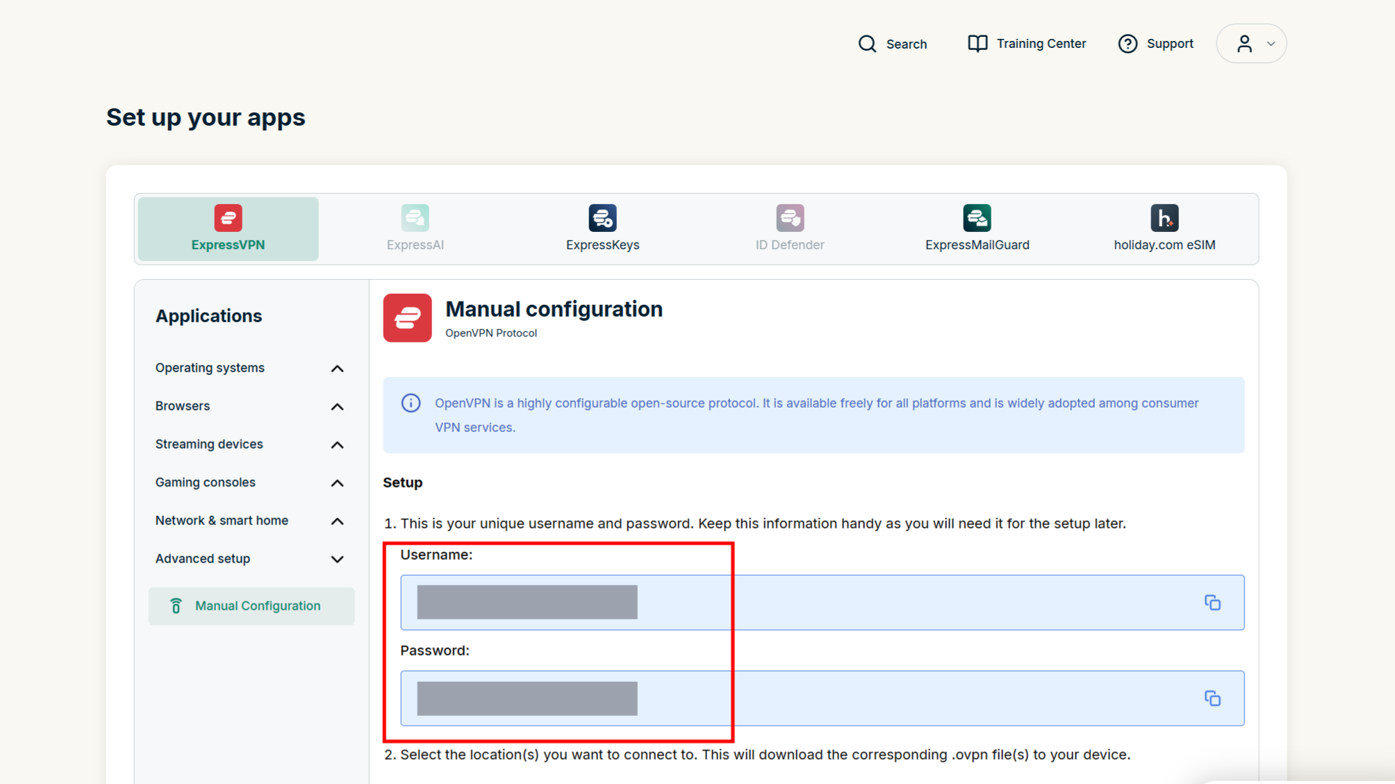Click the holiday.com eSIM app icon
The image size is (1395, 784).
pyautogui.click(x=1164, y=218)
